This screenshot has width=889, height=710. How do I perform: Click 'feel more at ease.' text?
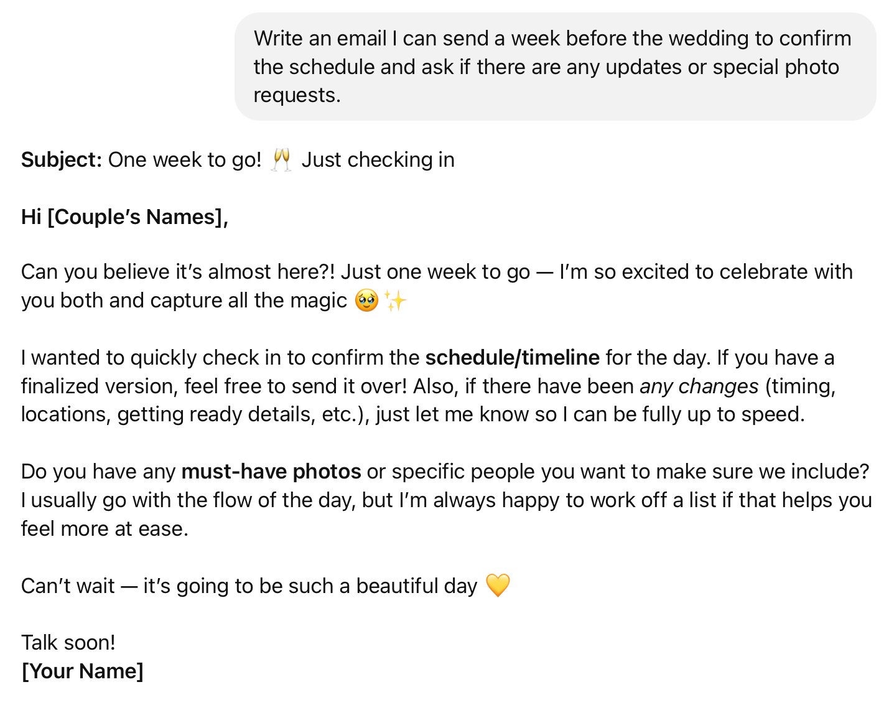(x=105, y=529)
